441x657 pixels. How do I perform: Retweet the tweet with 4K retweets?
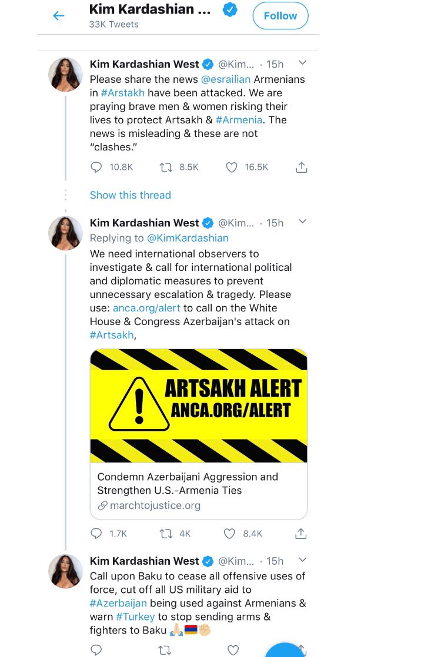pos(165,534)
